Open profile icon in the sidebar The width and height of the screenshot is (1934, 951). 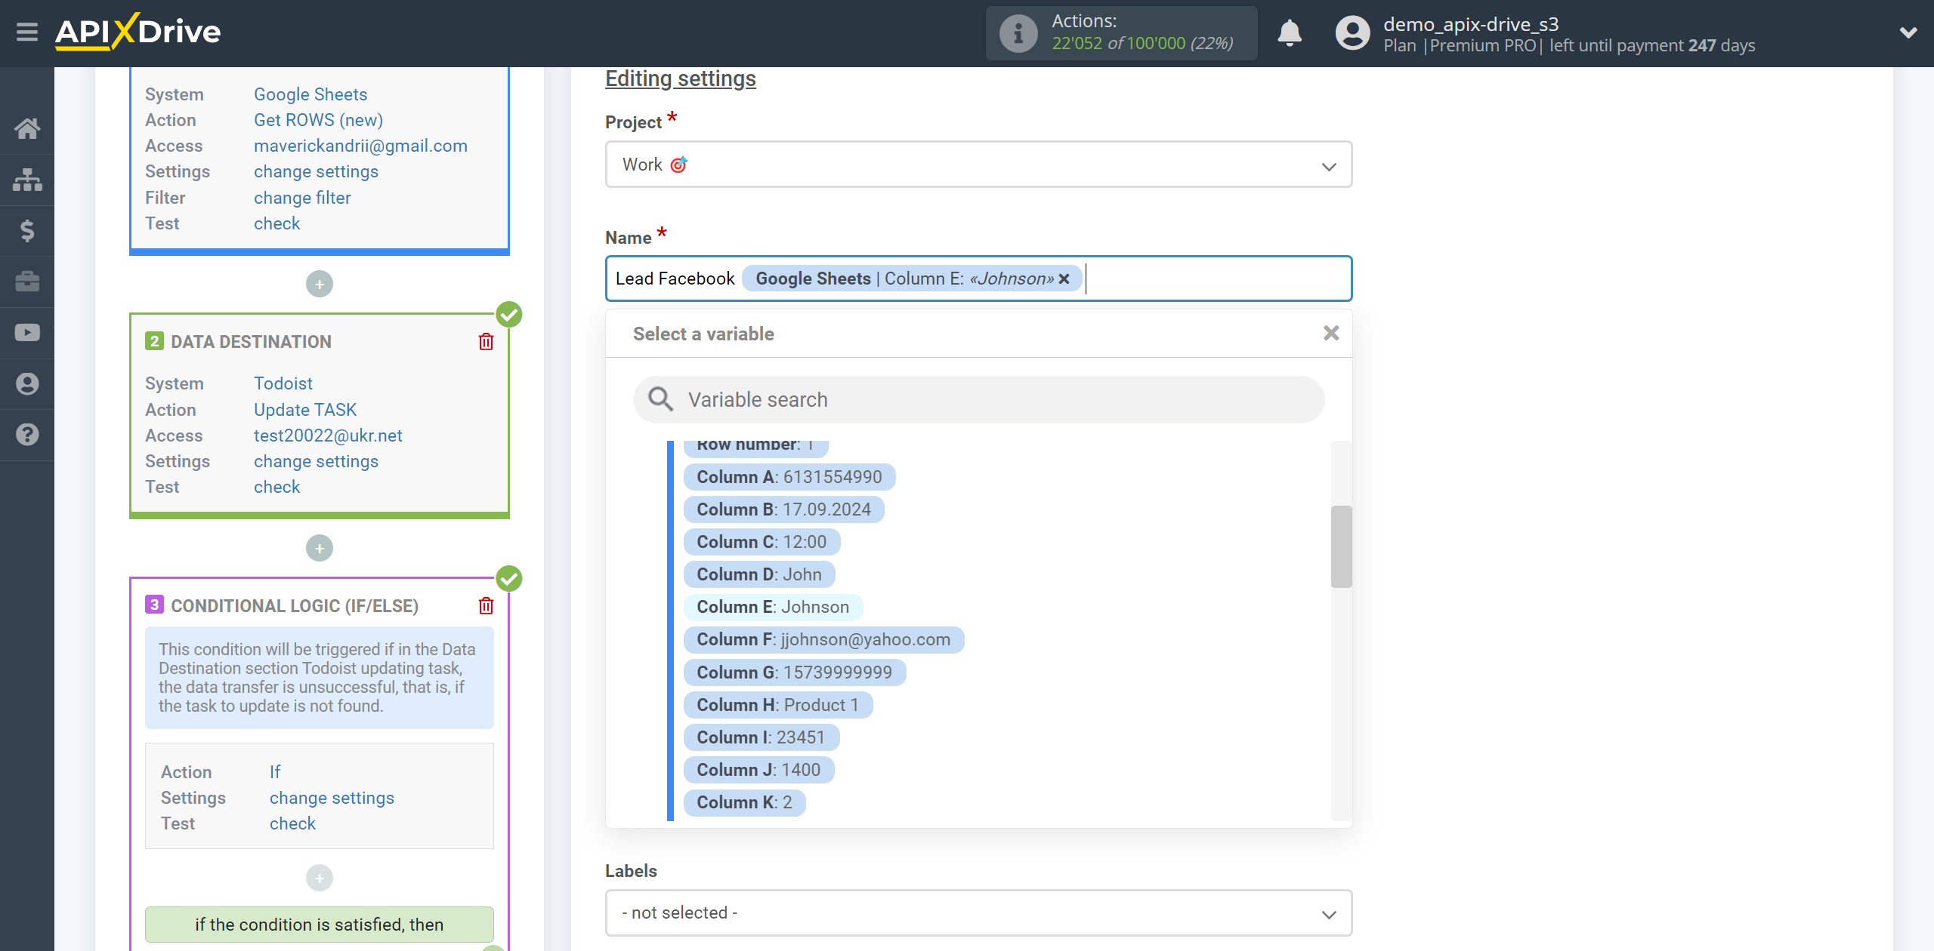click(27, 383)
